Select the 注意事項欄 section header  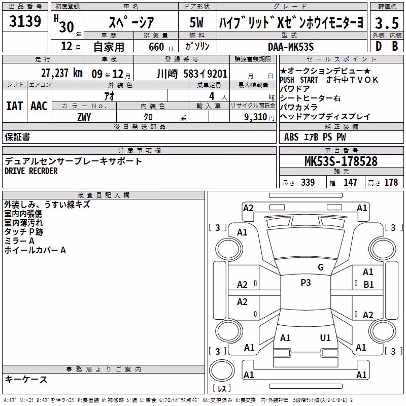[x=139, y=150]
